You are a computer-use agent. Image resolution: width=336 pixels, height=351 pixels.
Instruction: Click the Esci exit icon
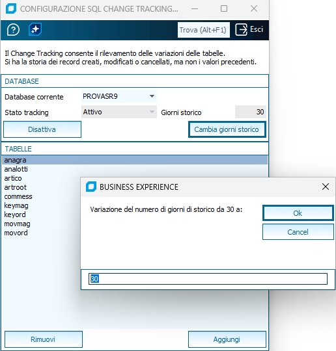[x=241, y=29]
